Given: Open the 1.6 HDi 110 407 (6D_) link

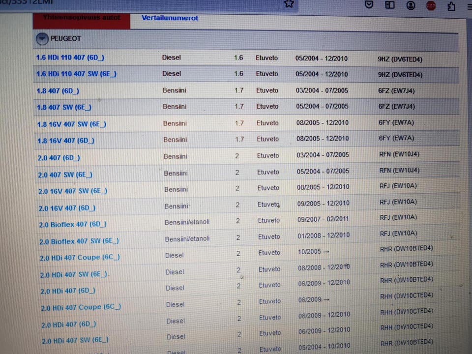Looking at the screenshot, I should point(70,58).
